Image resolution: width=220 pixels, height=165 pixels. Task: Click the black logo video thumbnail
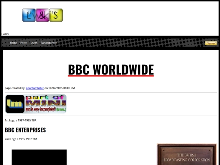(x=39, y=157)
